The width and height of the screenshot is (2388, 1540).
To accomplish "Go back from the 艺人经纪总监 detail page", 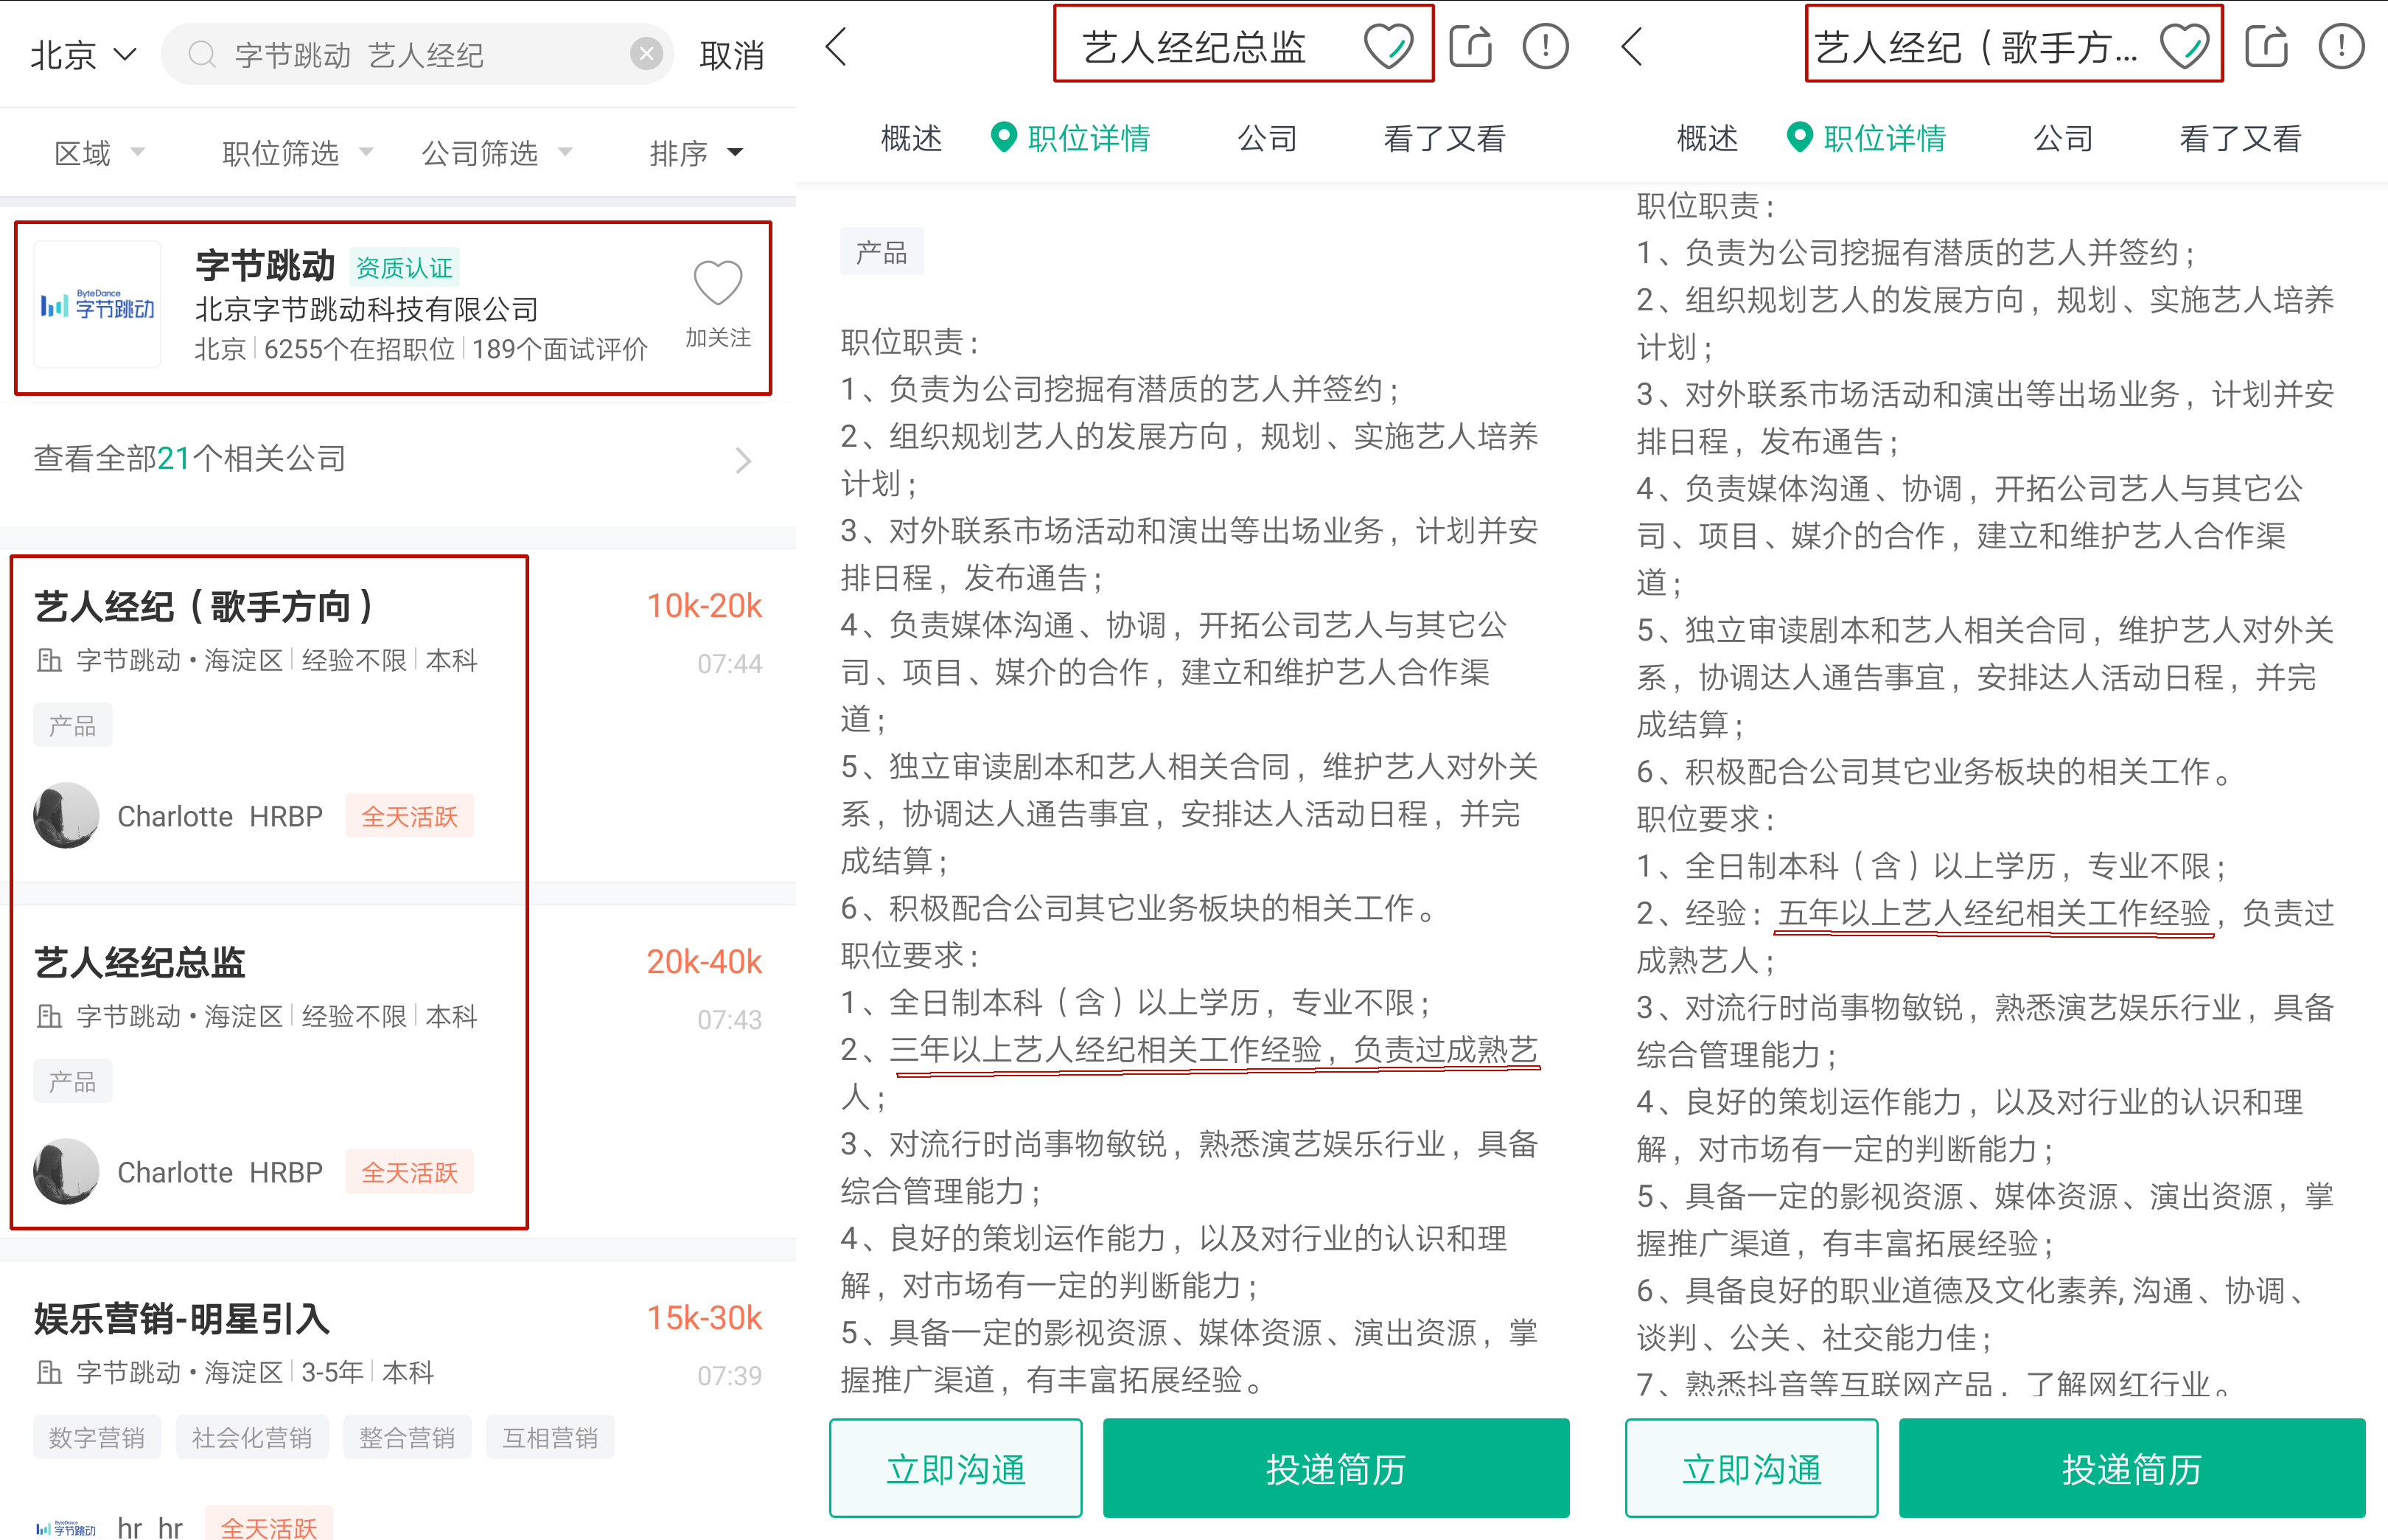I will (x=837, y=46).
